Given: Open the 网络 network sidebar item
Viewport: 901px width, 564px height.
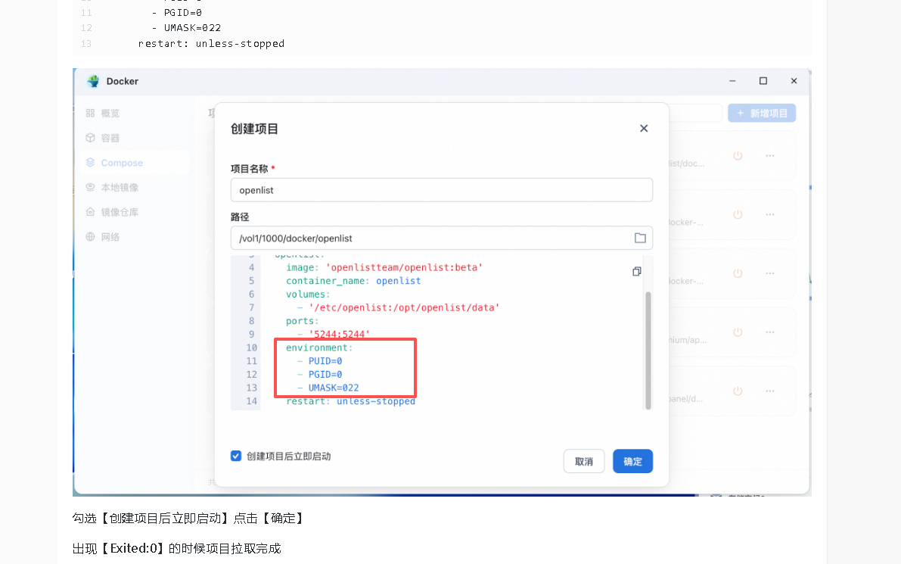Looking at the screenshot, I should (x=103, y=237).
